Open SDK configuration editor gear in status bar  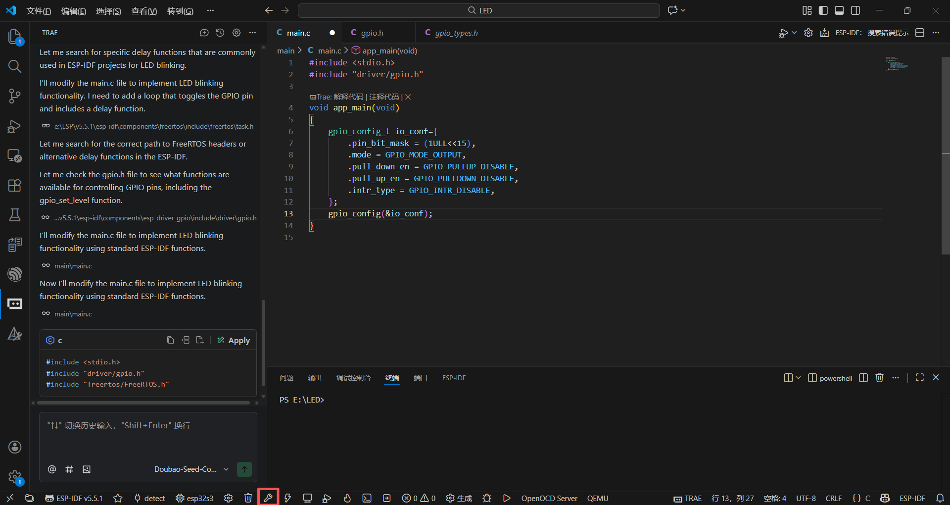coord(228,498)
